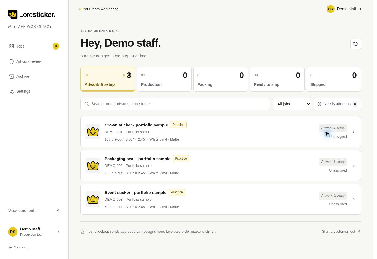This screenshot has width=377, height=259.
Task: Expand the Packaging seal job row chevron
Action: pos(353,165)
